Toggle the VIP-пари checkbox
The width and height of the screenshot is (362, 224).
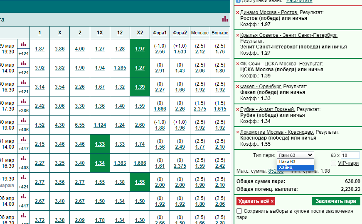pos(333,163)
